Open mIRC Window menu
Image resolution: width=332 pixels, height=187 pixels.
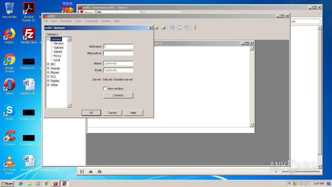pos(106,21)
